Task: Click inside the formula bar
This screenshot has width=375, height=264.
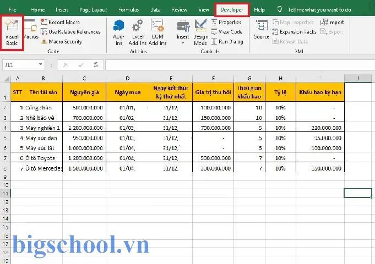Action: pyautogui.click(x=240, y=65)
